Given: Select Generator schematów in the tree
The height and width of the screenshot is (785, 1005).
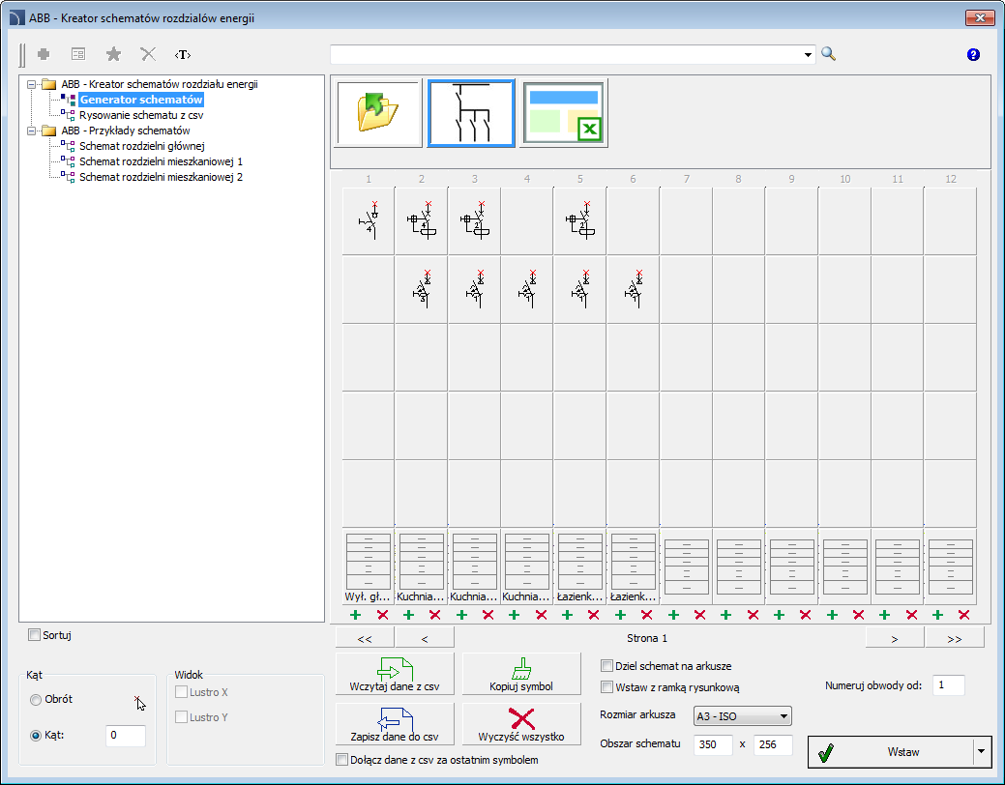Looking at the screenshot, I should (x=141, y=100).
